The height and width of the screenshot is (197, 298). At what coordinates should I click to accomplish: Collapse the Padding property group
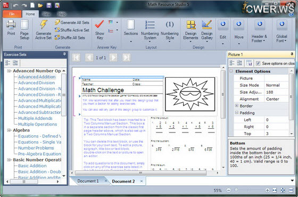[237, 112]
